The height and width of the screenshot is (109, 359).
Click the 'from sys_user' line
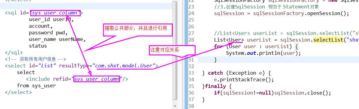click(x=36, y=86)
